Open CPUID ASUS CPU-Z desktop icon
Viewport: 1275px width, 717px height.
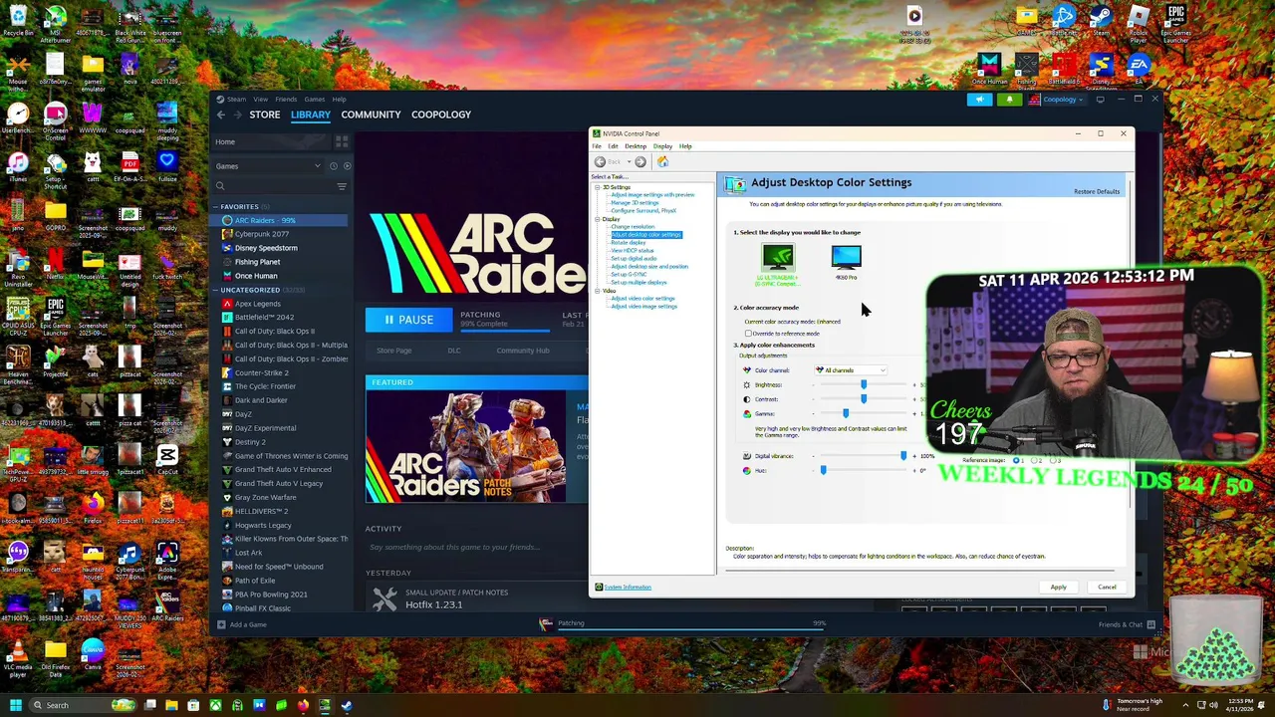coord(18,317)
